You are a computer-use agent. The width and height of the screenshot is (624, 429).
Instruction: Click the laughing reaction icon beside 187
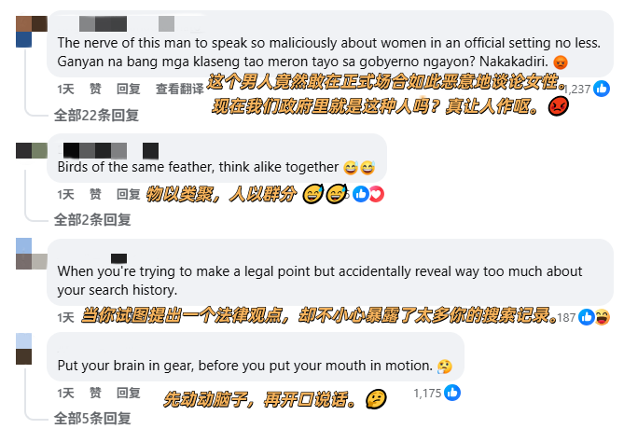tap(603, 317)
